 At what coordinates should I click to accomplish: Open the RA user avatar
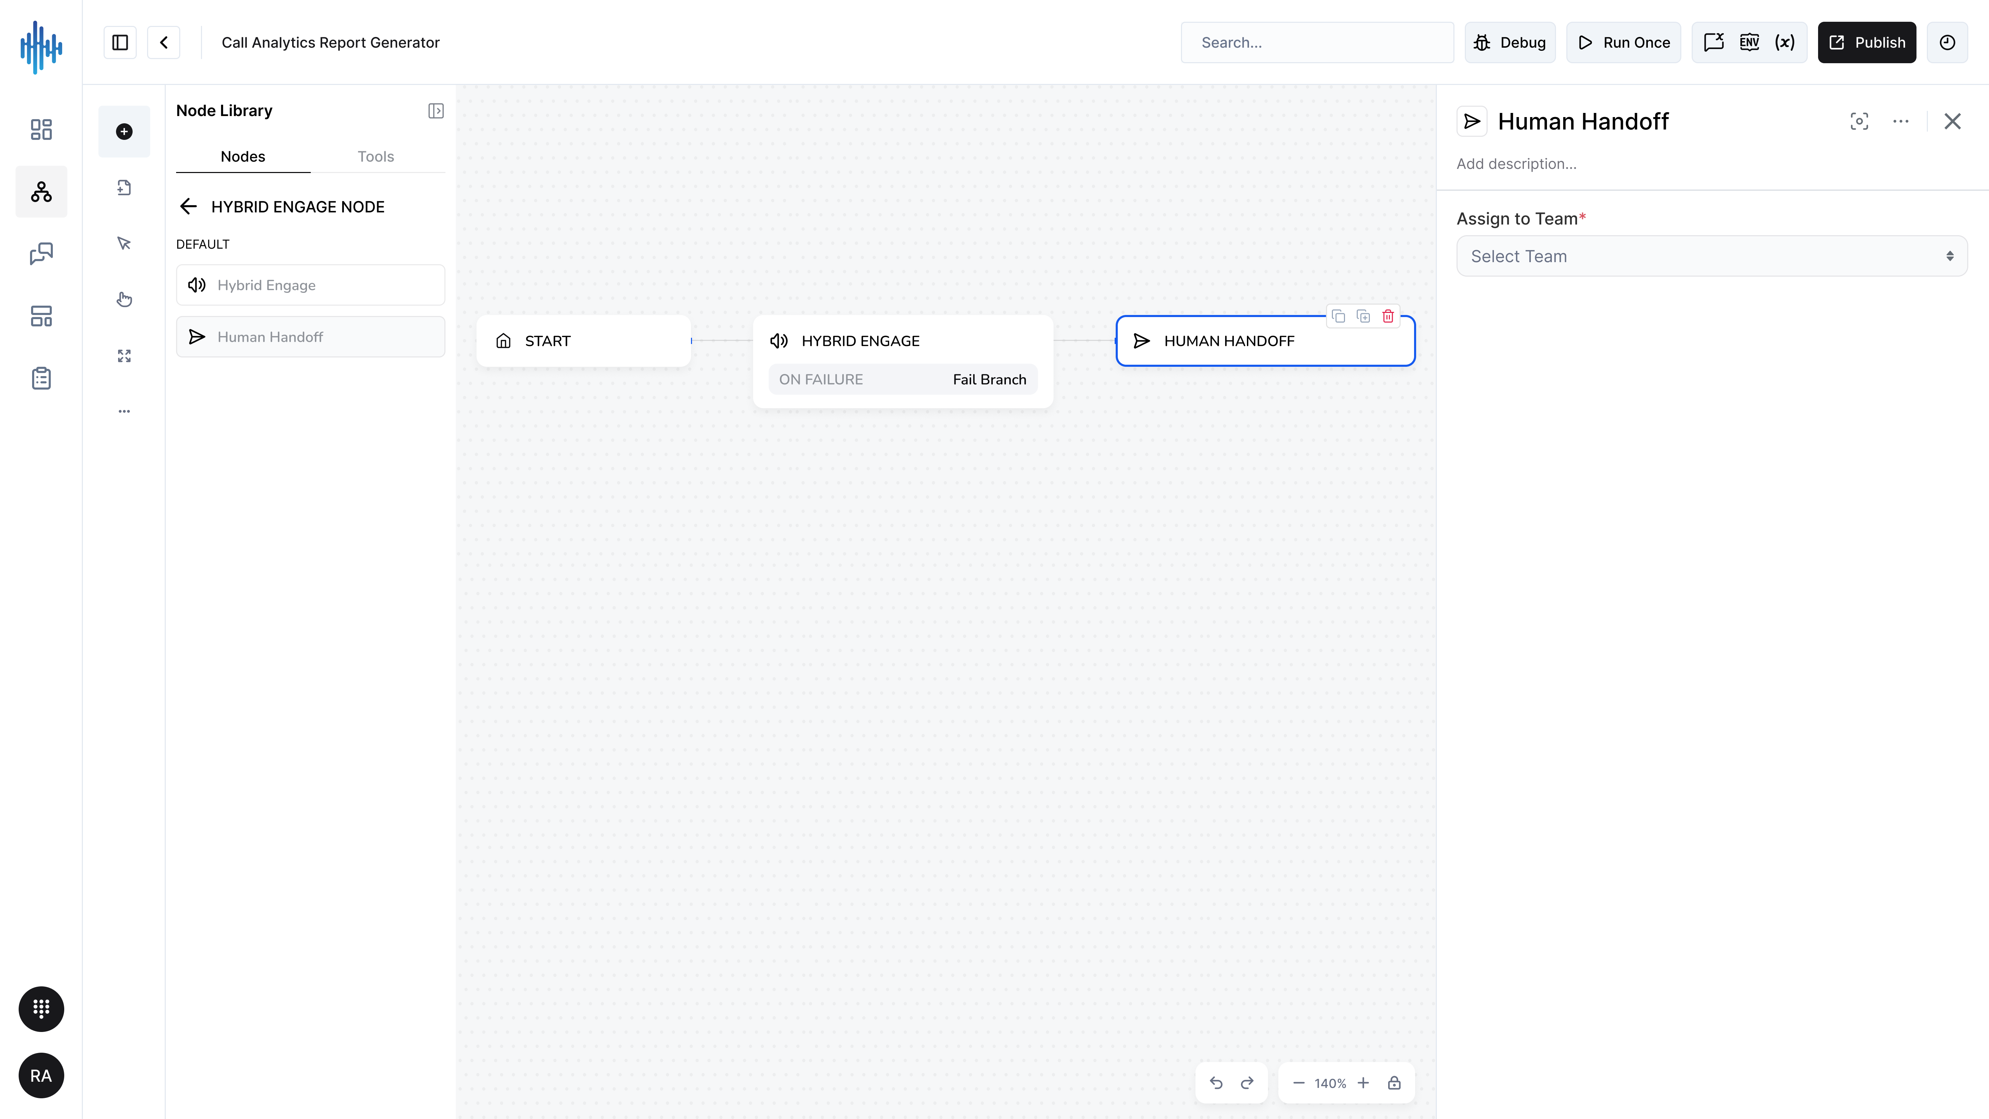41,1076
